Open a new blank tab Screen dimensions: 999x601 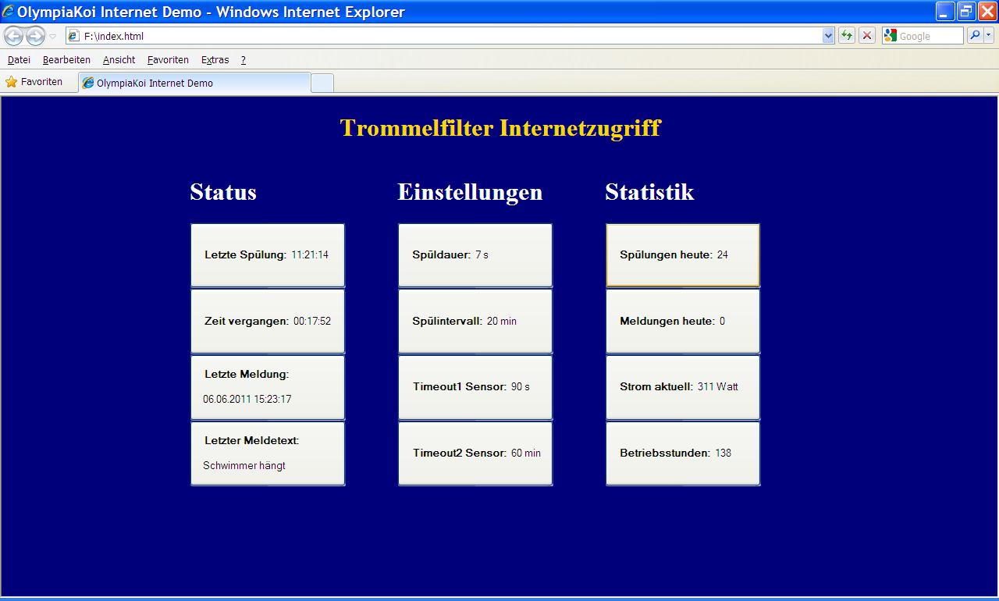[322, 83]
